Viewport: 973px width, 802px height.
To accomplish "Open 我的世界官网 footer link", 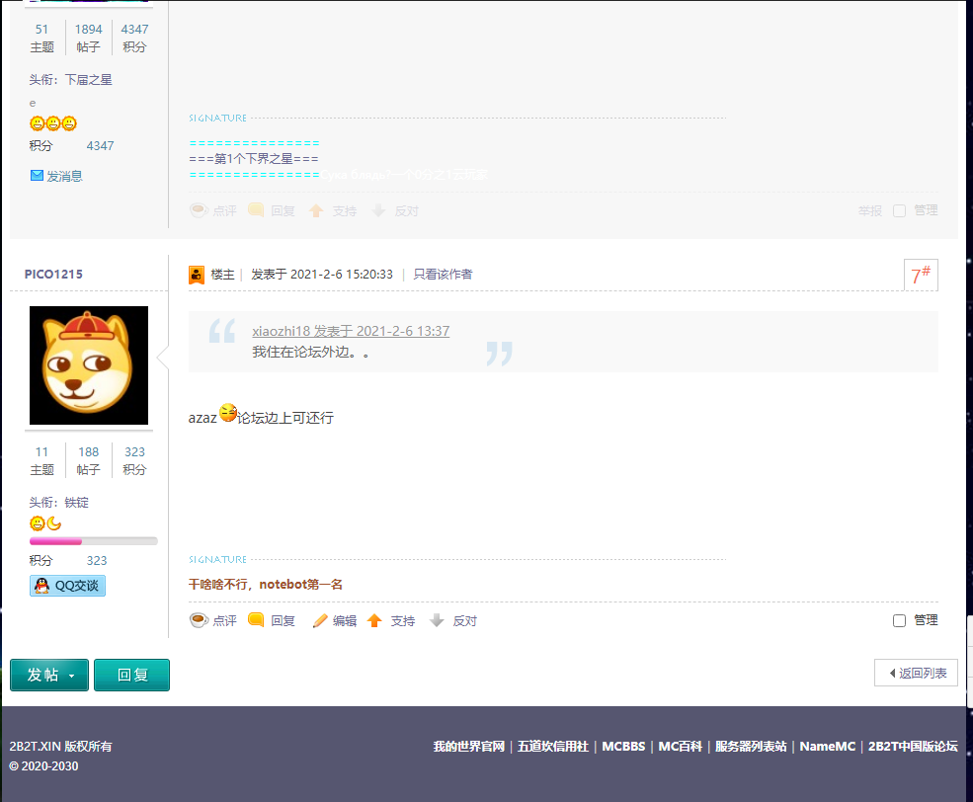I will [x=468, y=746].
